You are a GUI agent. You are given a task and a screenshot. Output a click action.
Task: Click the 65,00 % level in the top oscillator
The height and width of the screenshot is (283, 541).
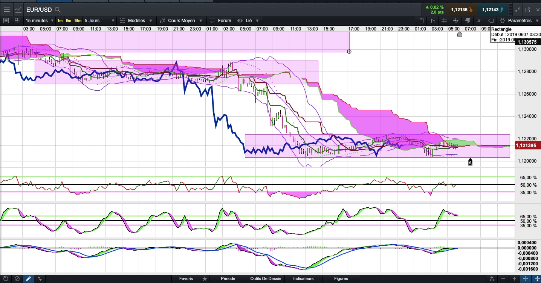(x=529, y=177)
